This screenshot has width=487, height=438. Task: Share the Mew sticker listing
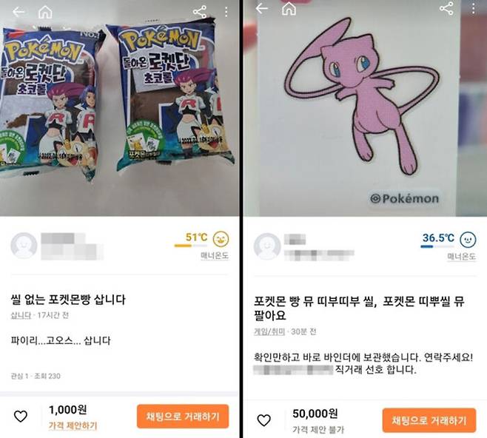pyautogui.click(x=446, y=7)
